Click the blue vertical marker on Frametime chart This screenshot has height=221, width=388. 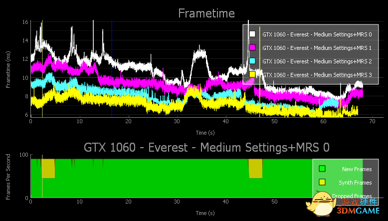tap(112, 68)
